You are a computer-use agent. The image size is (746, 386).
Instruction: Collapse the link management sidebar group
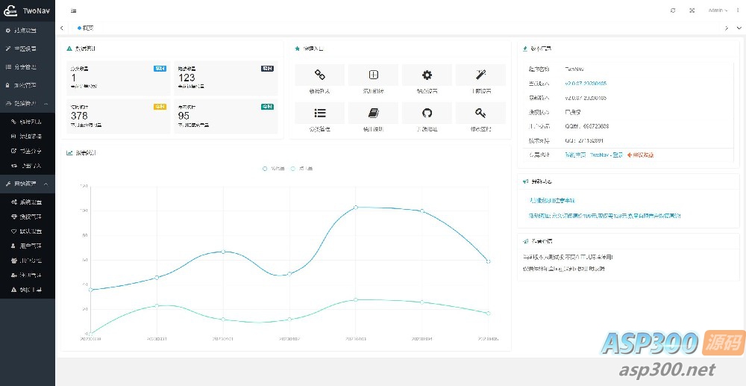[27, 103]
